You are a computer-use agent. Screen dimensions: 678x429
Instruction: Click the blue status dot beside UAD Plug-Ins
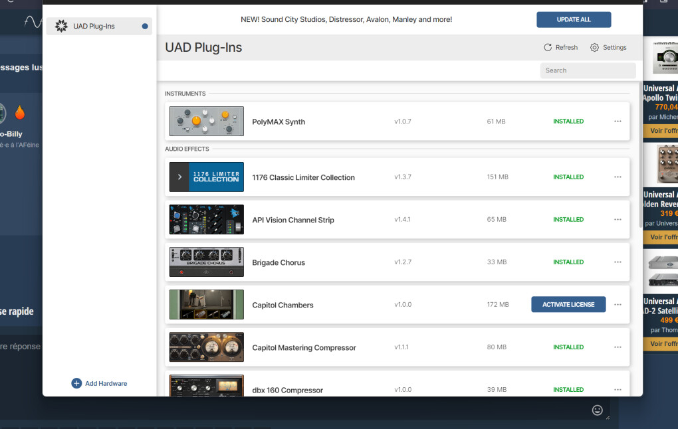145,27
